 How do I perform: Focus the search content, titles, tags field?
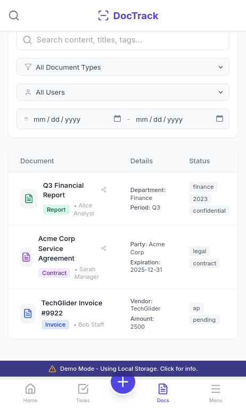(x=123, y=40)
